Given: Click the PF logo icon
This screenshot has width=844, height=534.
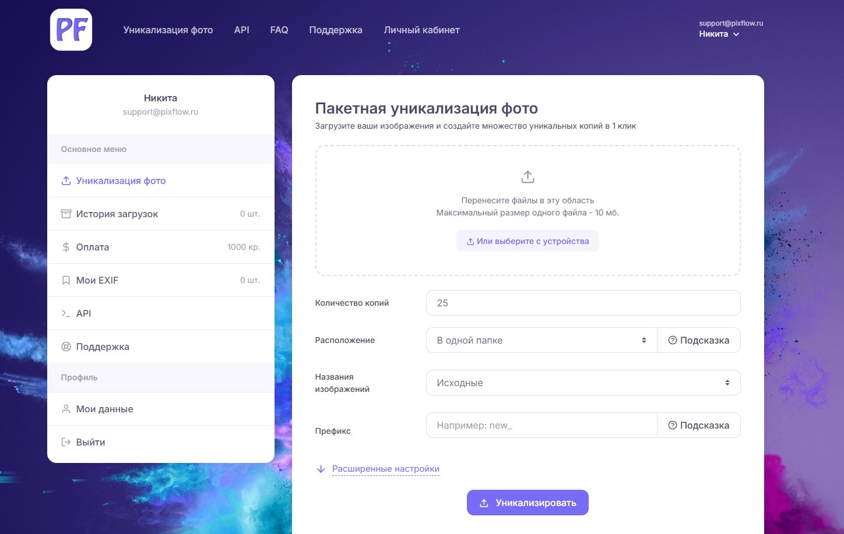Looking at the screenshot, I should 71,30.
